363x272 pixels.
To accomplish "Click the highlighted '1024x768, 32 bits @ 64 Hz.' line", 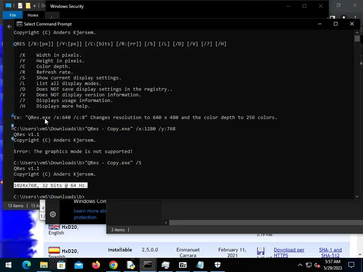I will (x=50, y=185).
